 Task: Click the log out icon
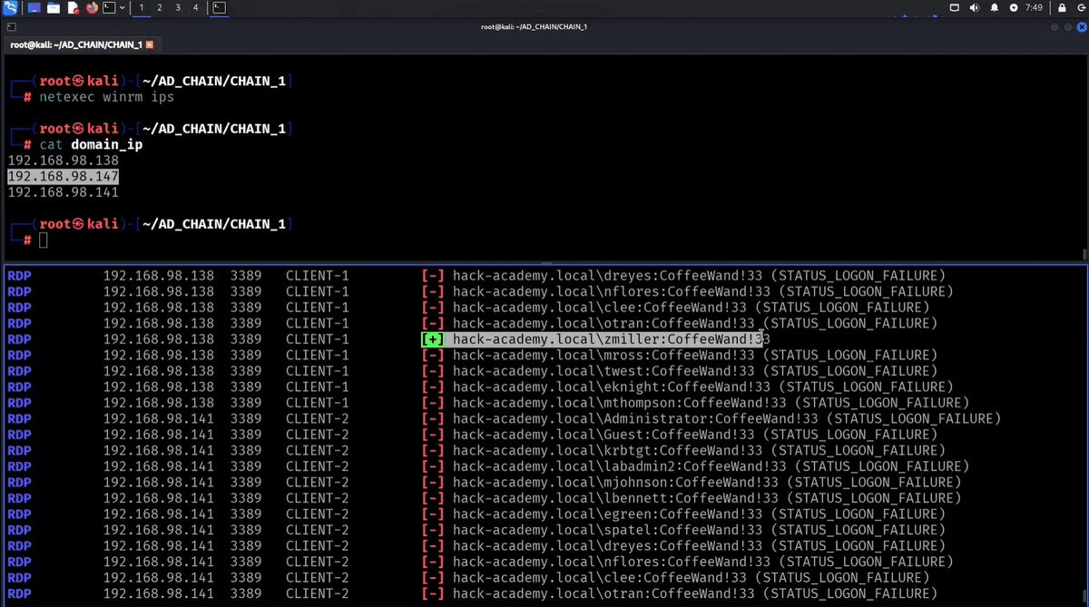(1081, 8)
